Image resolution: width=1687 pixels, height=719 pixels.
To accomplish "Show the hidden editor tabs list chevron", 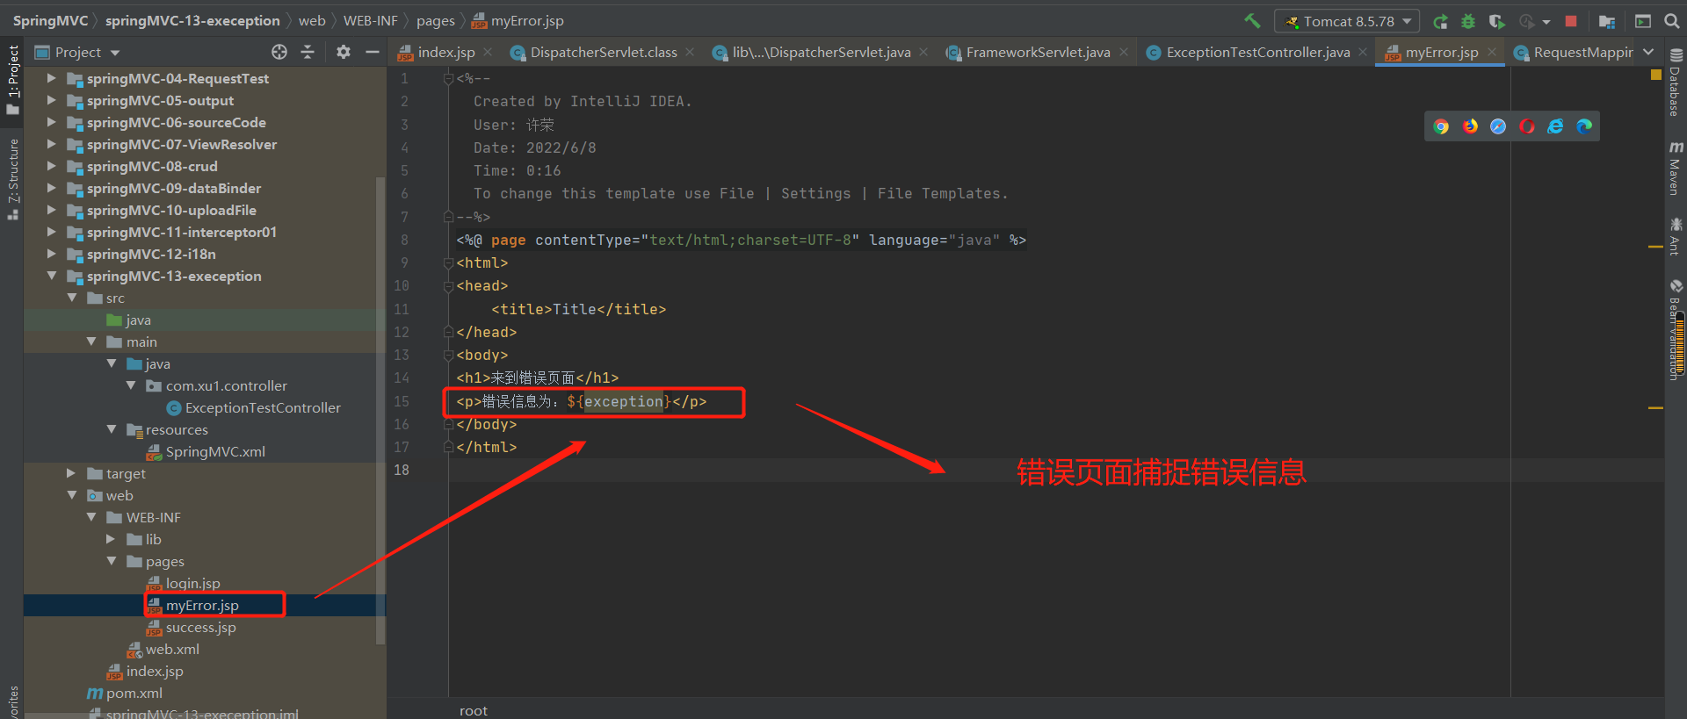I will (x=1648, y=52).
